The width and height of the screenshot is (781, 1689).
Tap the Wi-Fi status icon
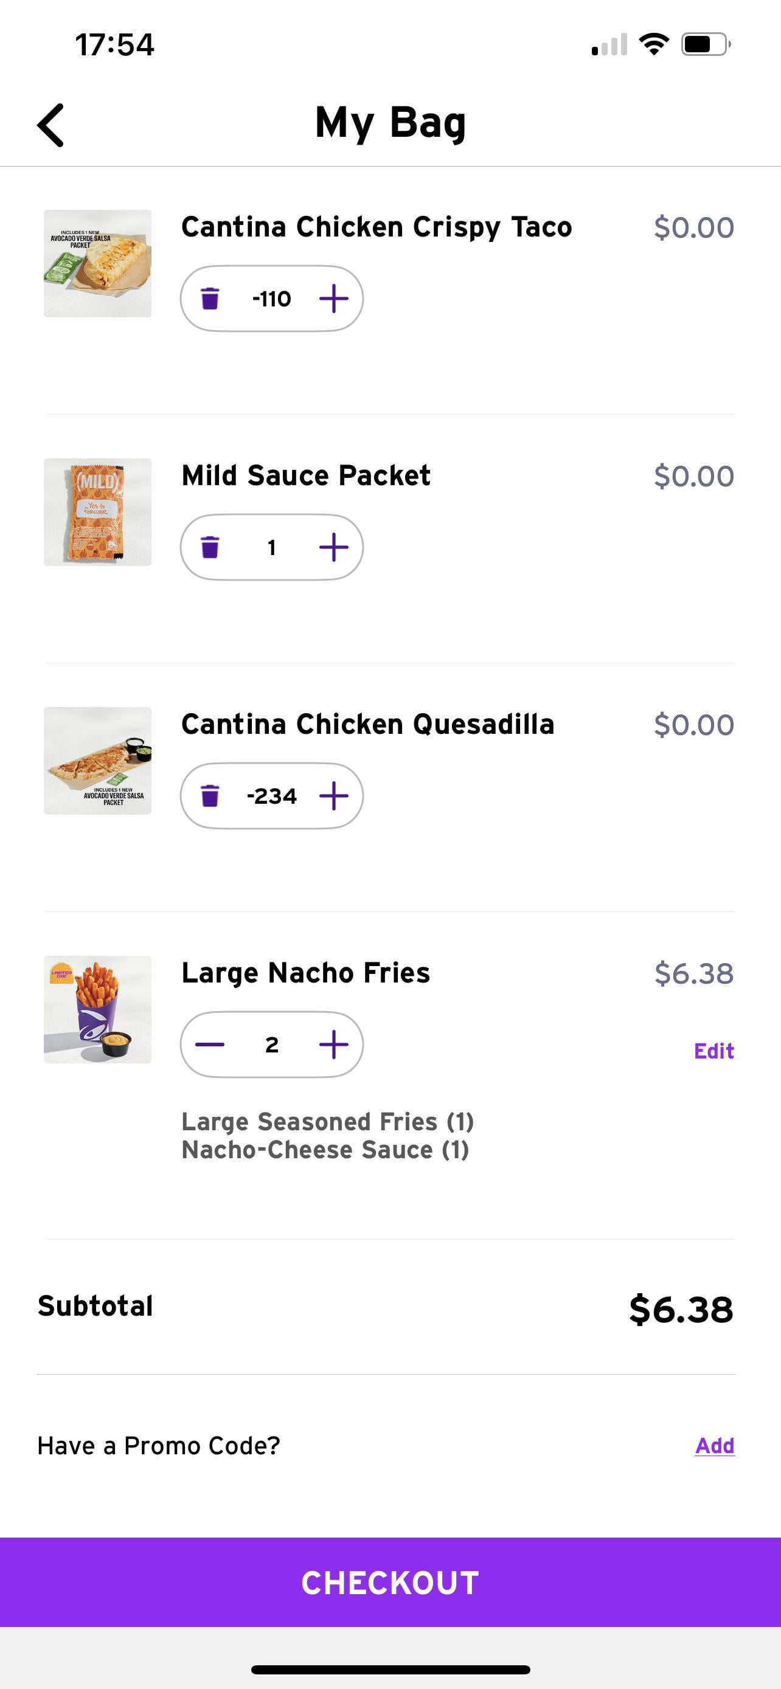654,44
